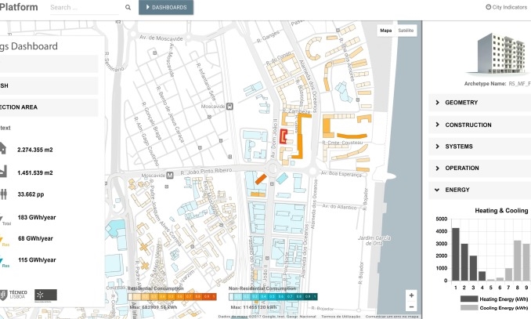Click the Técnico Lisboa logo

coord(14,295)
